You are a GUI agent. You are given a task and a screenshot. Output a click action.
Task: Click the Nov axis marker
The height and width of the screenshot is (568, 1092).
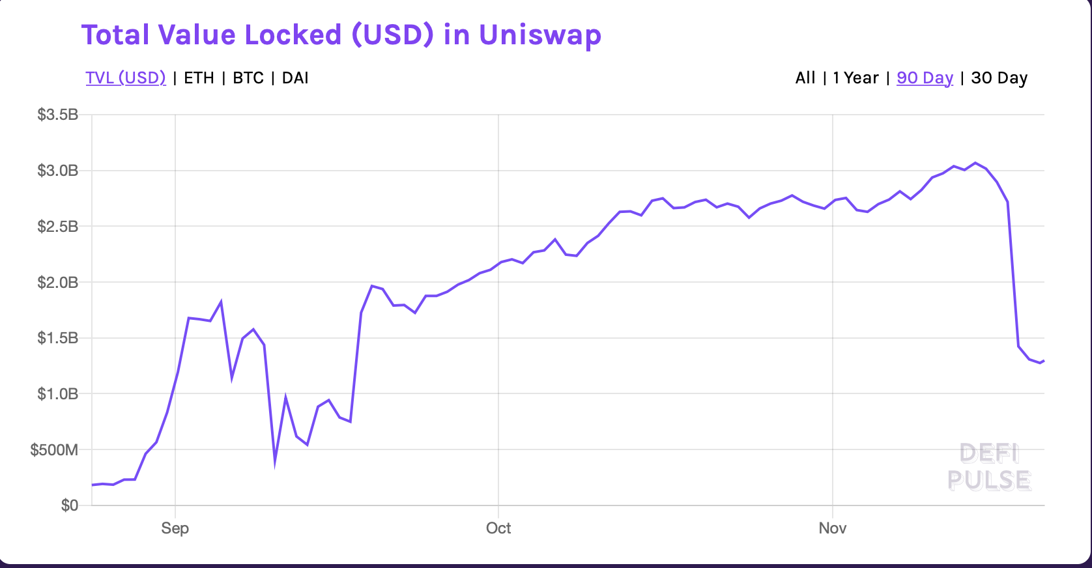(x=833, y=528)
